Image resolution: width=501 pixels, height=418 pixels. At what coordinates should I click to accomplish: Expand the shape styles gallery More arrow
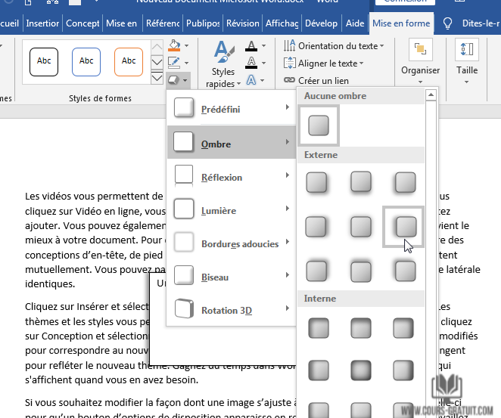[x=157, y=78]
